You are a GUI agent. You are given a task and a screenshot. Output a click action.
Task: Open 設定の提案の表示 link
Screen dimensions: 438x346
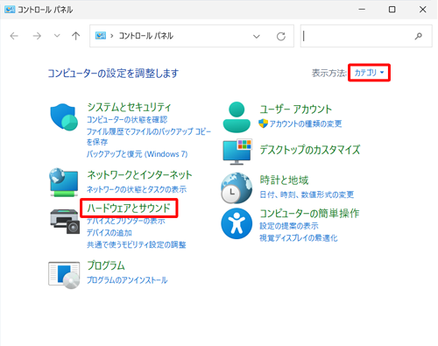point(289,226)
